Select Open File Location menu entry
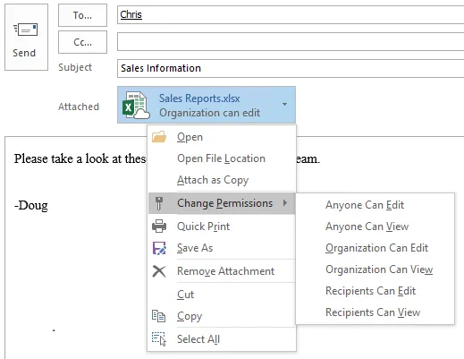This screenshot has height=359, width=464. pos(222,158)
